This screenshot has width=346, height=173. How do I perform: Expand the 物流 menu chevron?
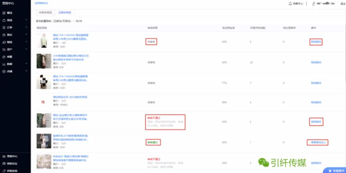tap(26, 42)
